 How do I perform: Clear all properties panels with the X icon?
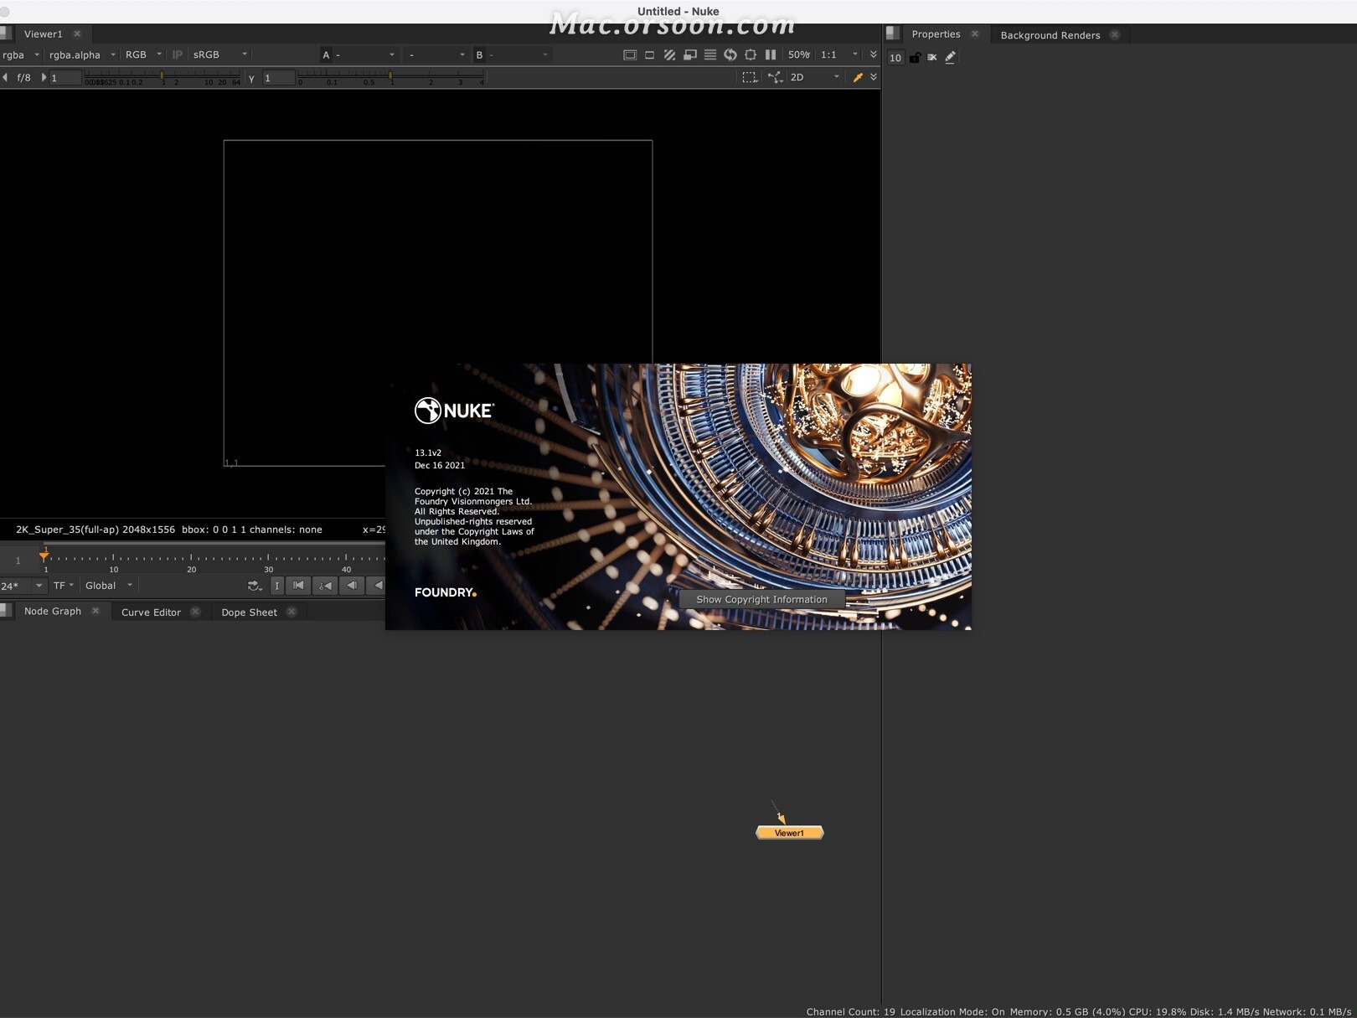coord(932,58)
